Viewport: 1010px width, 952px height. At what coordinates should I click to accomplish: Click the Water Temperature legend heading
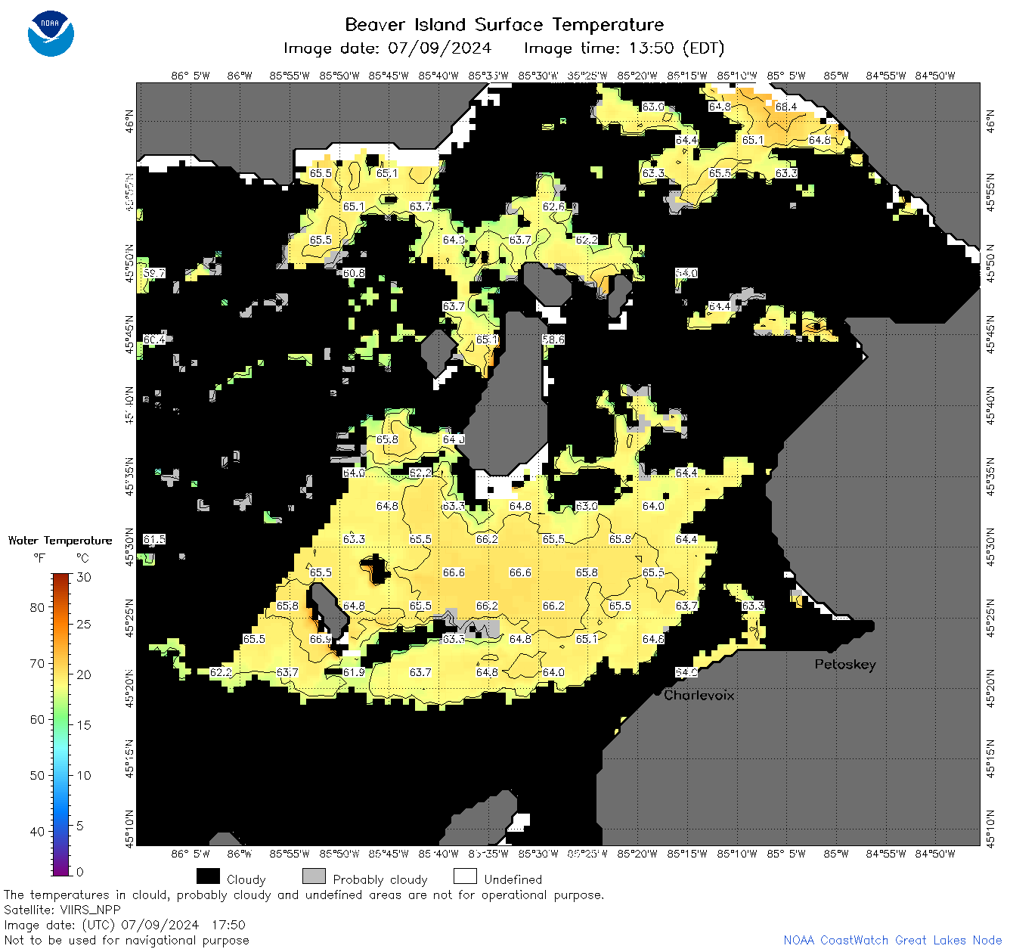pos(60,541)
